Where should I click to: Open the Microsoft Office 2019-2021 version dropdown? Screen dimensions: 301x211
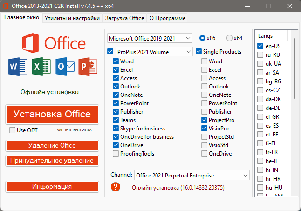(150, 38)
